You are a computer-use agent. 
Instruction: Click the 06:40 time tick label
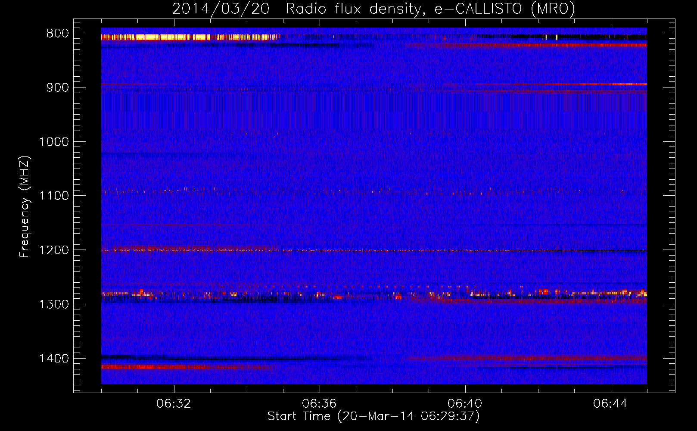[465, 404]
